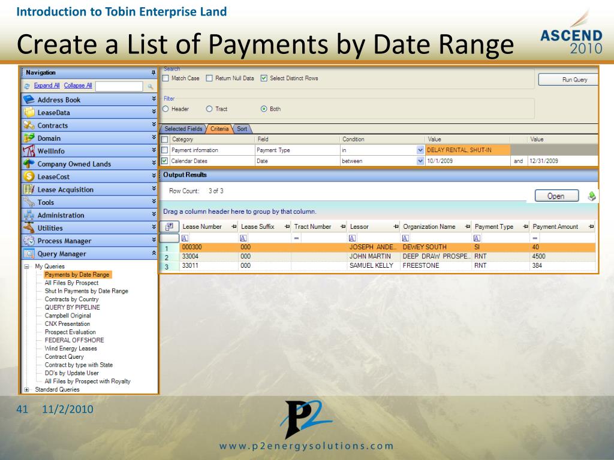Collapse the Query Manager section
The image size is (614, 460).
click(x=154, y=253)
